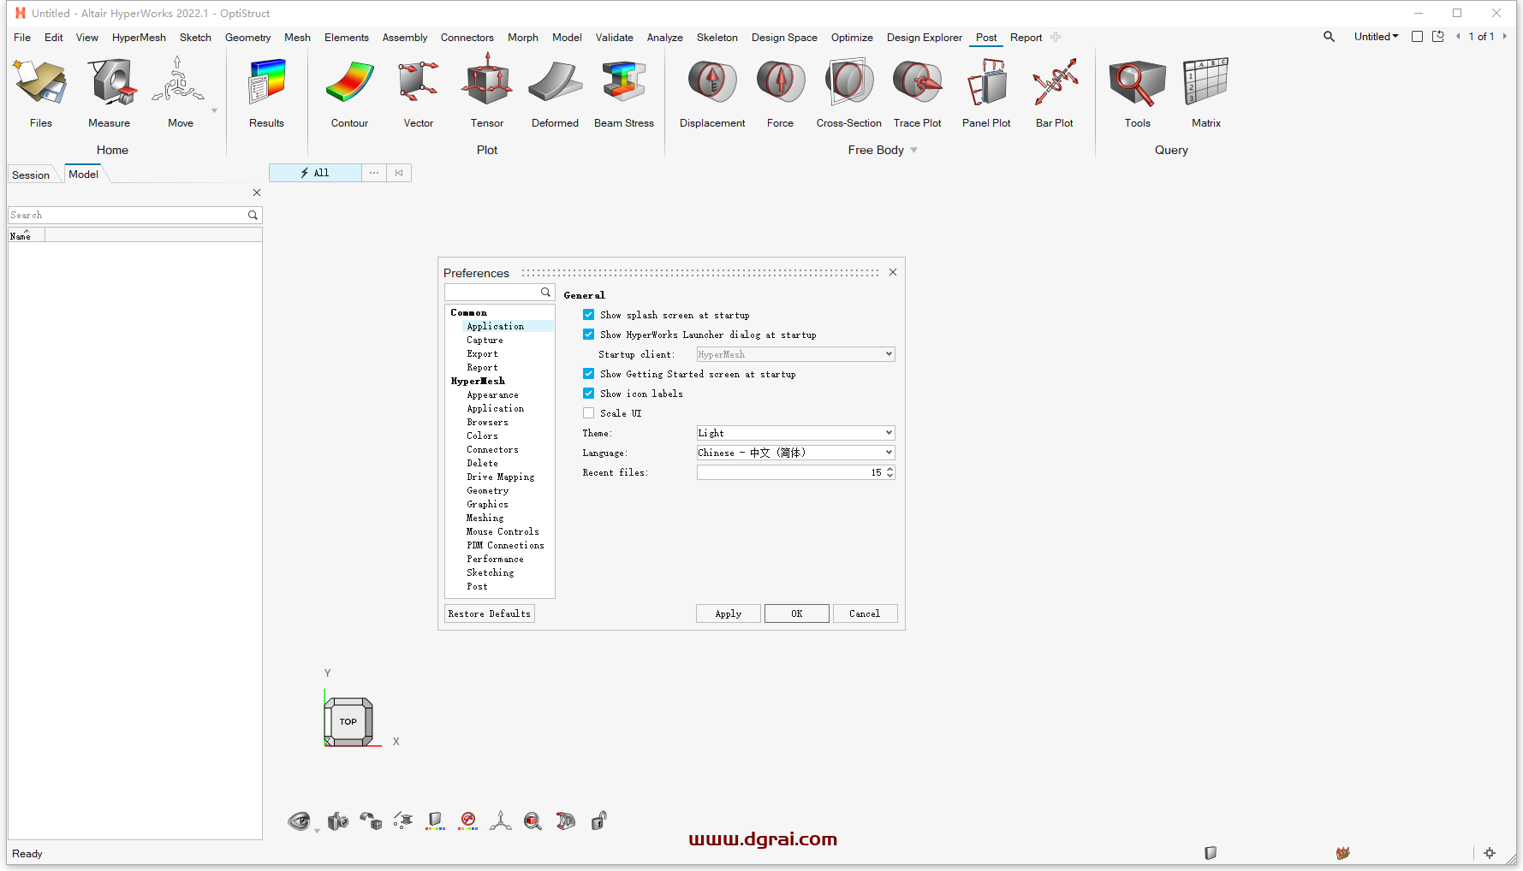Image resolution: width=1523 pixels, height=871 pixels.
Task: Toggle the Show icon labels checkbox
Action: tap(588, 394)
